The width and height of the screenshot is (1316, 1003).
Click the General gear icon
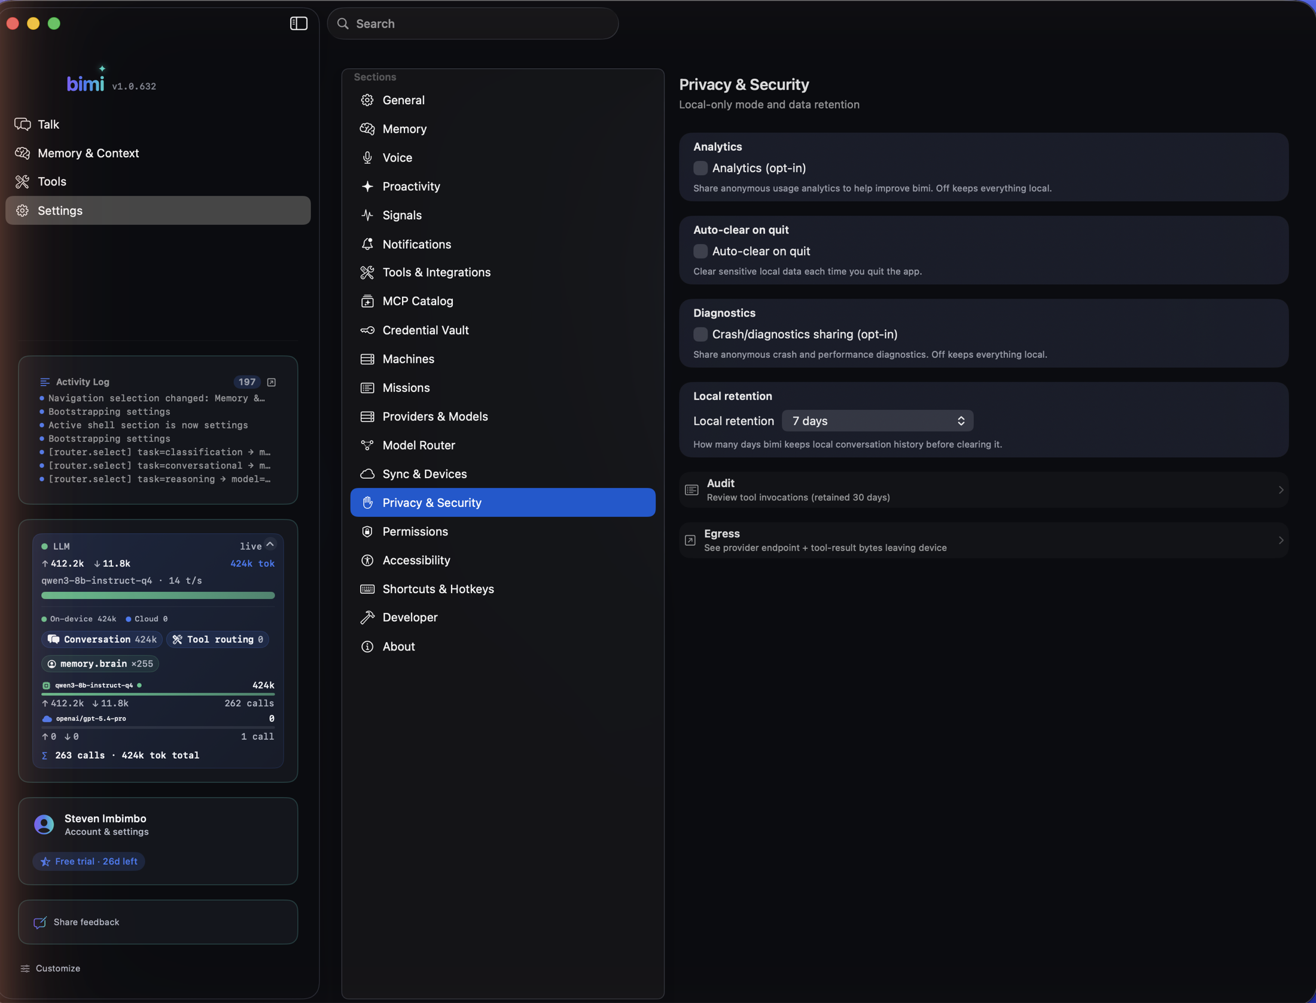[367, 100]
